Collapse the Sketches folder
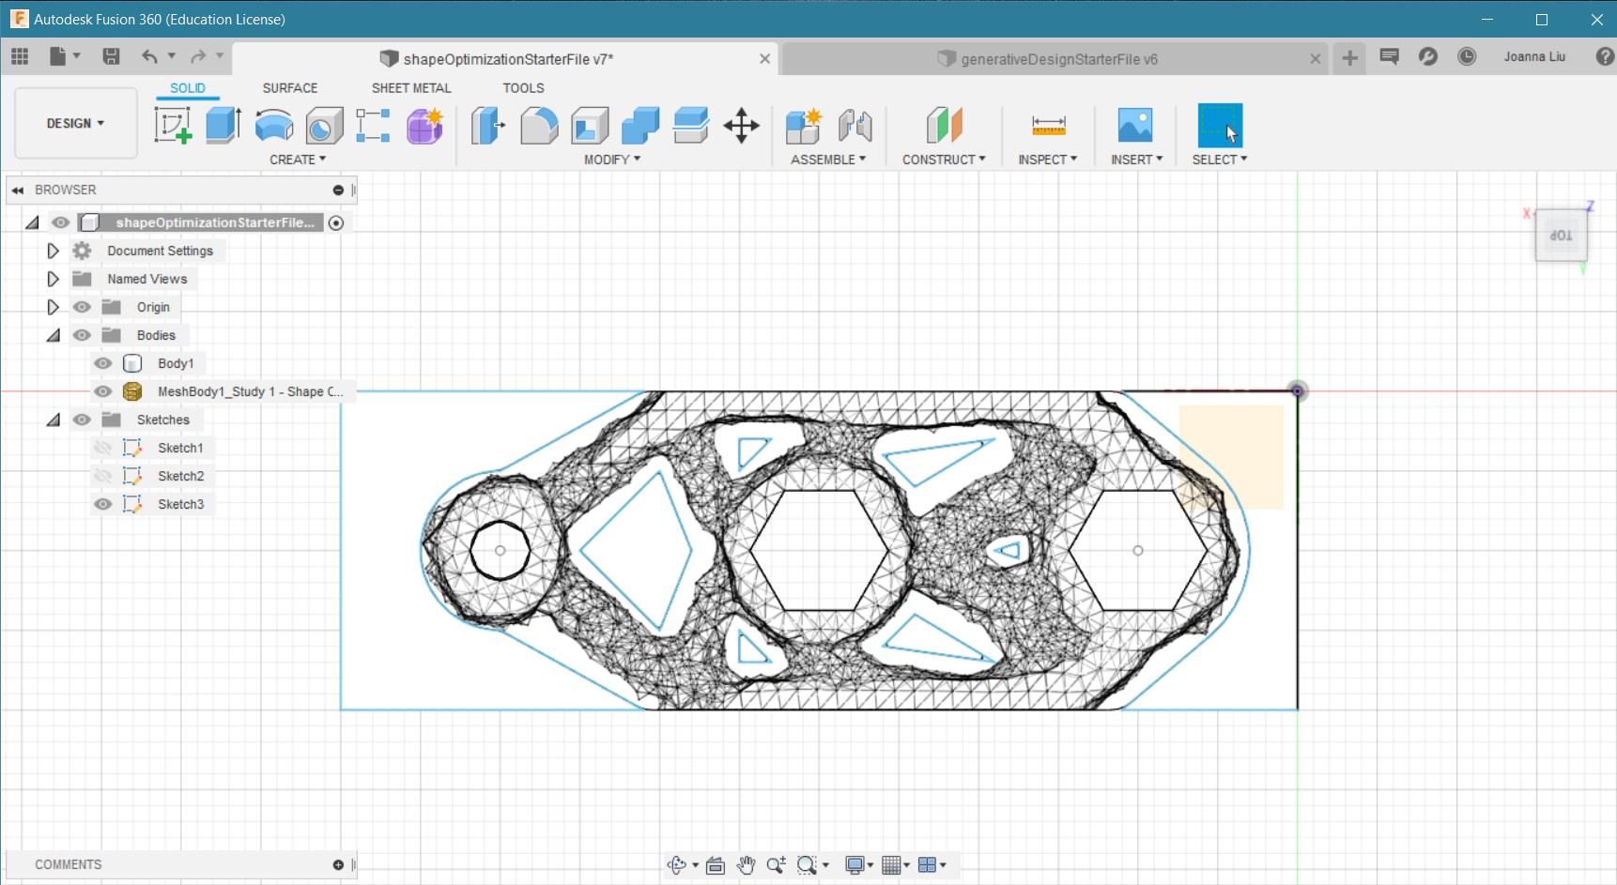 point(54,420)
